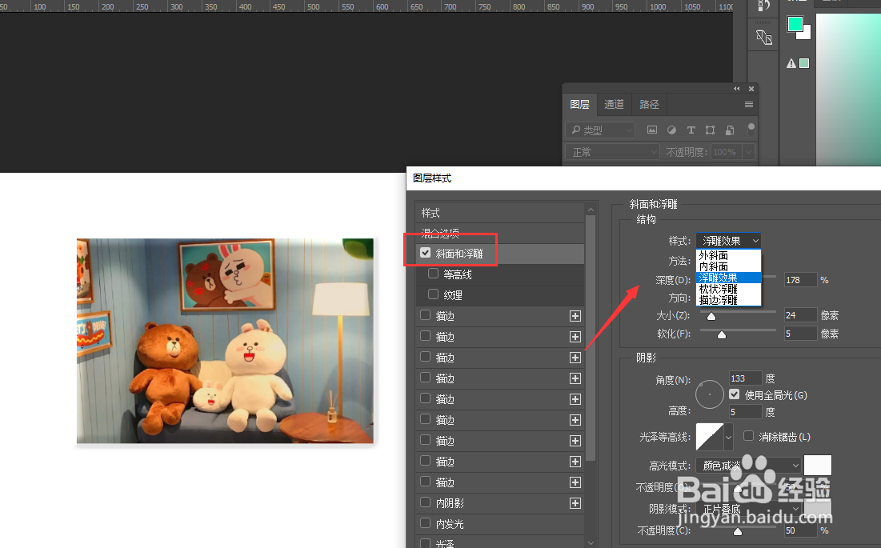
Task: Choose 描边浮雕 from the style list
Action: pyautogui.click(x=728, y=300)
